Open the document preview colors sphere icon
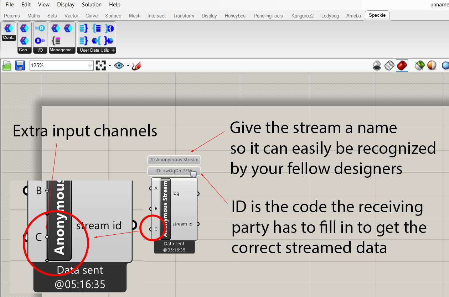The image size is (449, 297). (x=432, y=65)
